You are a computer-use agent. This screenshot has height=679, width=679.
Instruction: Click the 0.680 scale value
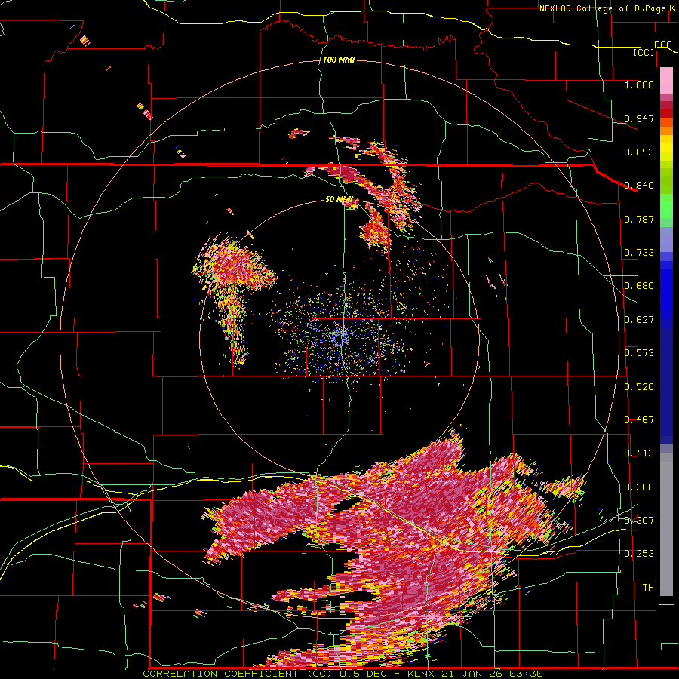639,286
